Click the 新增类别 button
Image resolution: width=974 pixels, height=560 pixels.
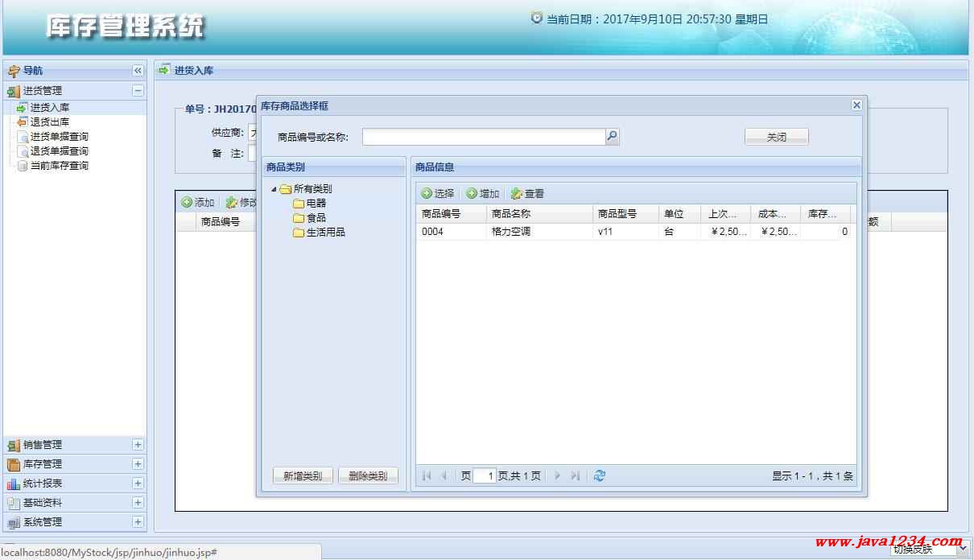pyautogui.click(x=303, y=476)
